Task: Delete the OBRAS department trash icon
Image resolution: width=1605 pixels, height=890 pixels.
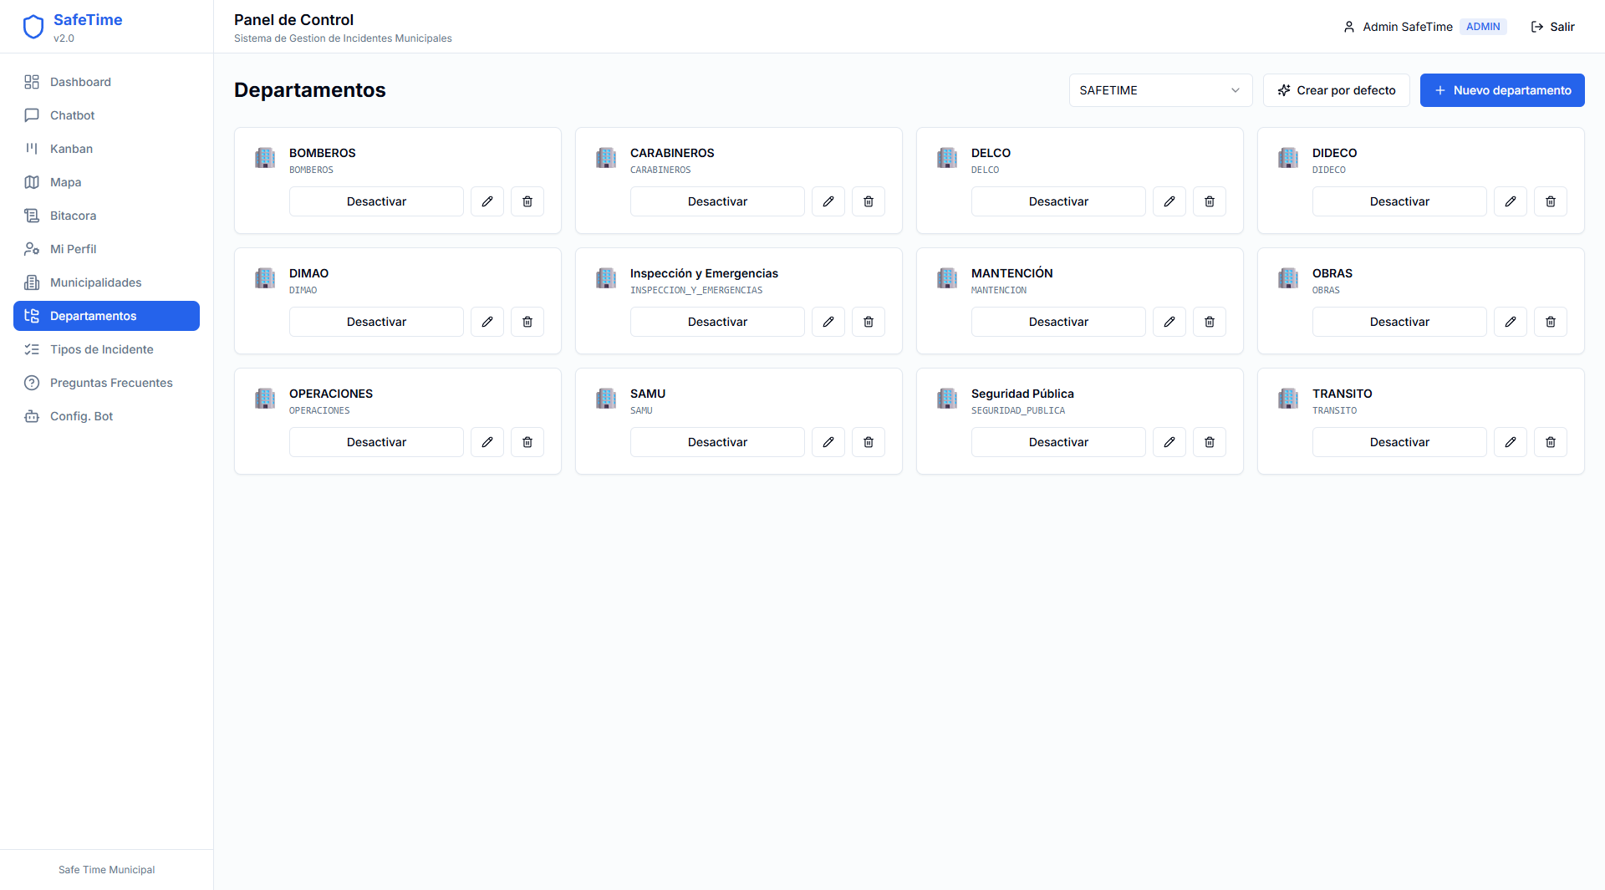Action: [x=1551, y=322]
